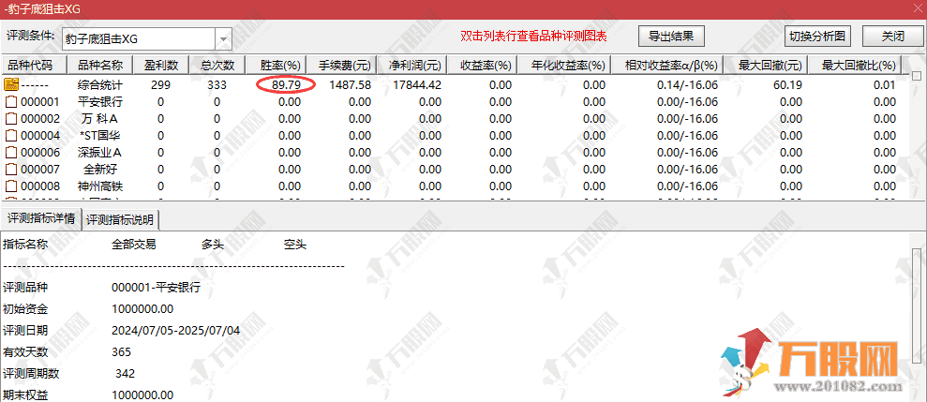Switch to the 评测指标说明 tab
The image size is (927, 402).
[121, 220]
